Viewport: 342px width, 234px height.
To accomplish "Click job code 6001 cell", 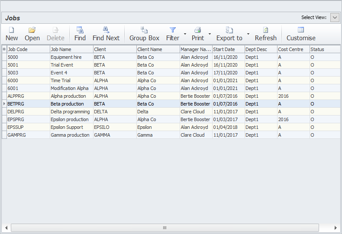I will point(28,88).
